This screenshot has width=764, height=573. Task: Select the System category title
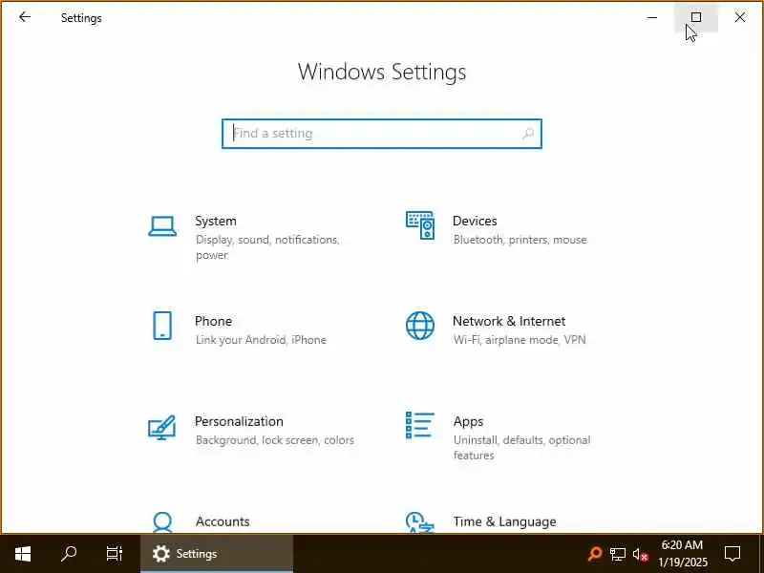216,221
